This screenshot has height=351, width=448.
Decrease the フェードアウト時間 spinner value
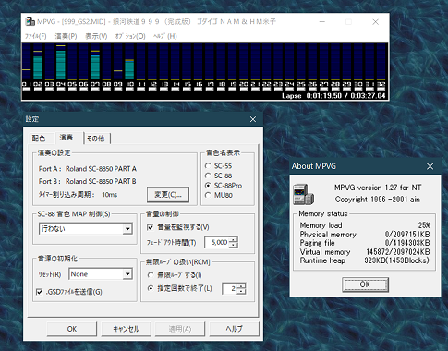click(x=234, y=245)
